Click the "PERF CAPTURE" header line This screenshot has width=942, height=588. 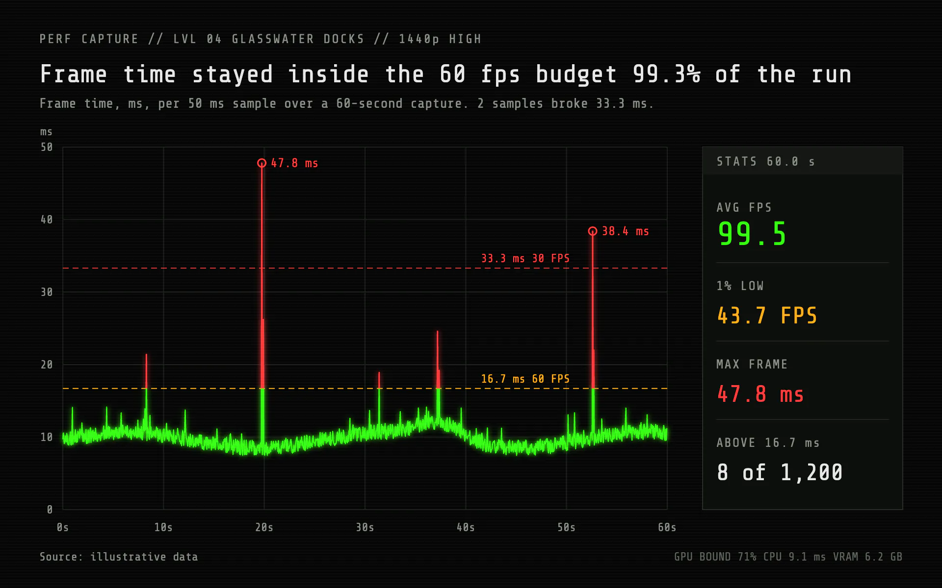[261, 39]
